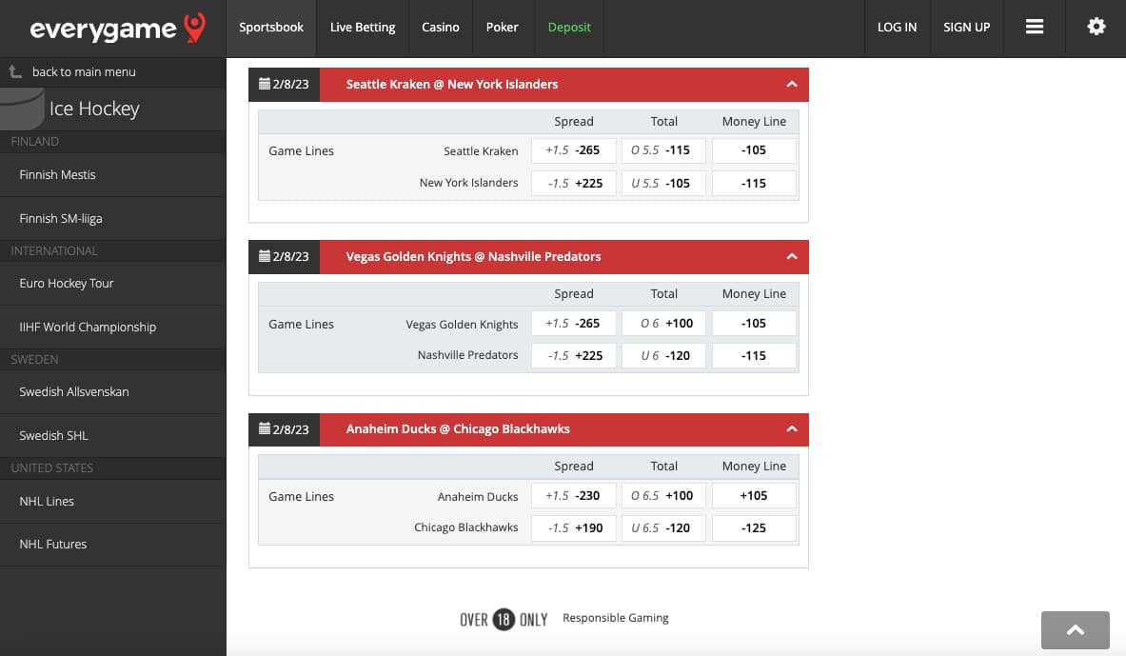Click the Deposit link

[569, 28]
